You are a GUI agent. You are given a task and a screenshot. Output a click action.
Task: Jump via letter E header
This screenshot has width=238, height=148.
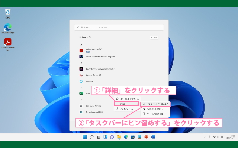click(x=81, y=88)
